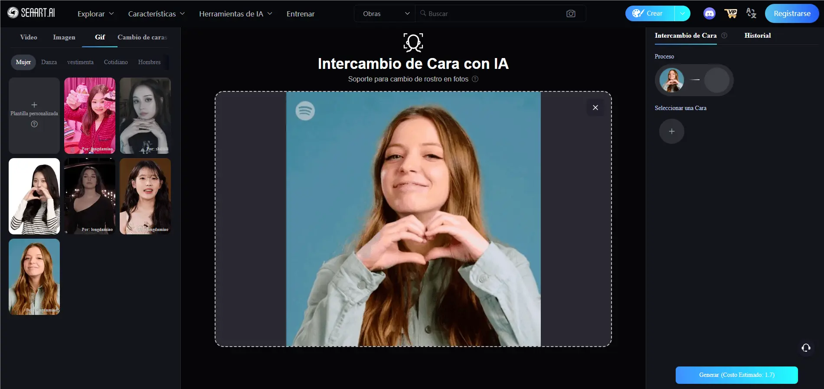
Task: Open the VIP shopping cart icon
Action: click(x=731, y=13)
